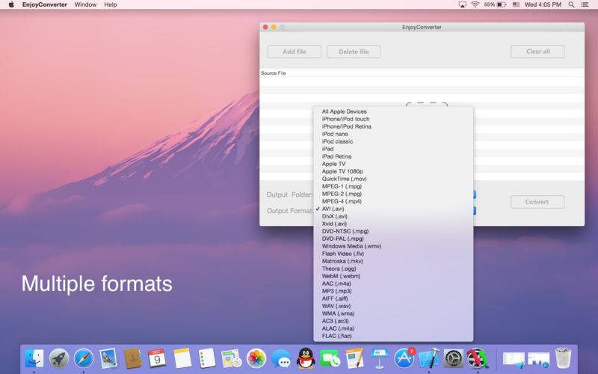598x374 pixels.
Task: Choose DVD-NTSC (.mpg) format
Action: pos(393,231)
